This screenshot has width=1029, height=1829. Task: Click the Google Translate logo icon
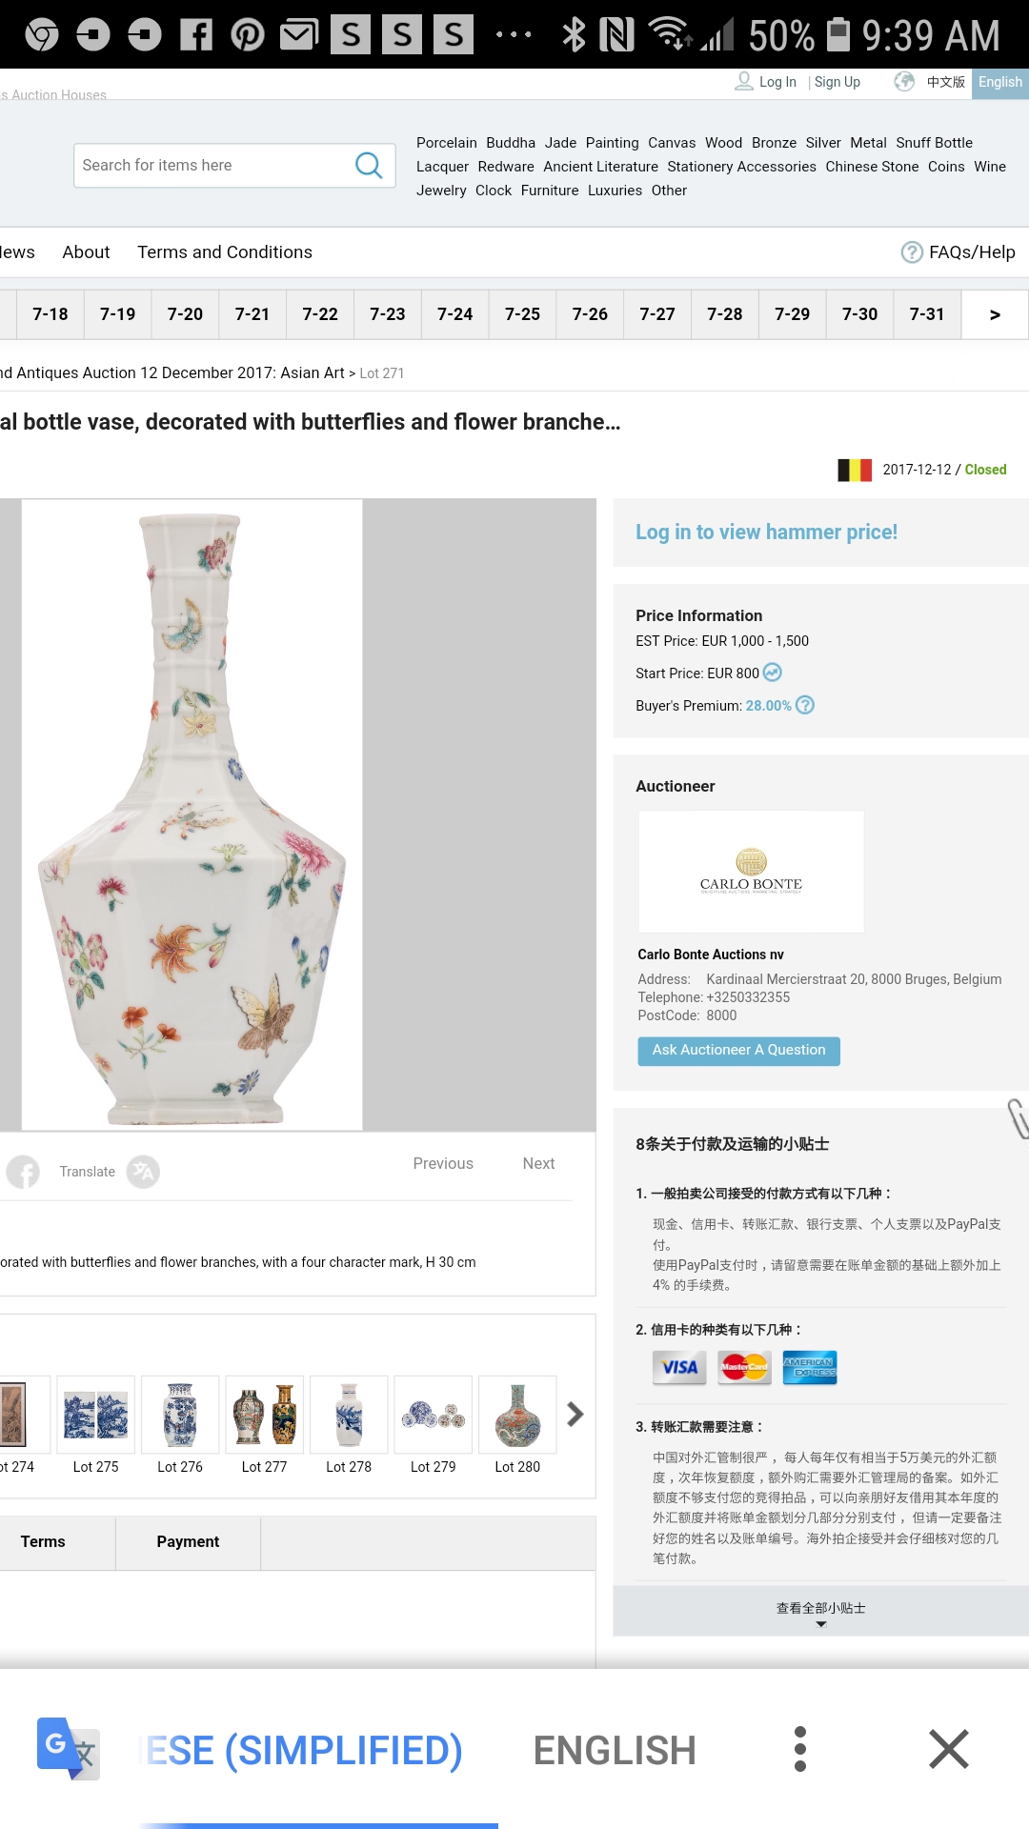pyautogui.click(x=67, y=1749)
